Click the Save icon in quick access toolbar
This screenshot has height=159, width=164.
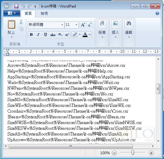pos(16,6)
